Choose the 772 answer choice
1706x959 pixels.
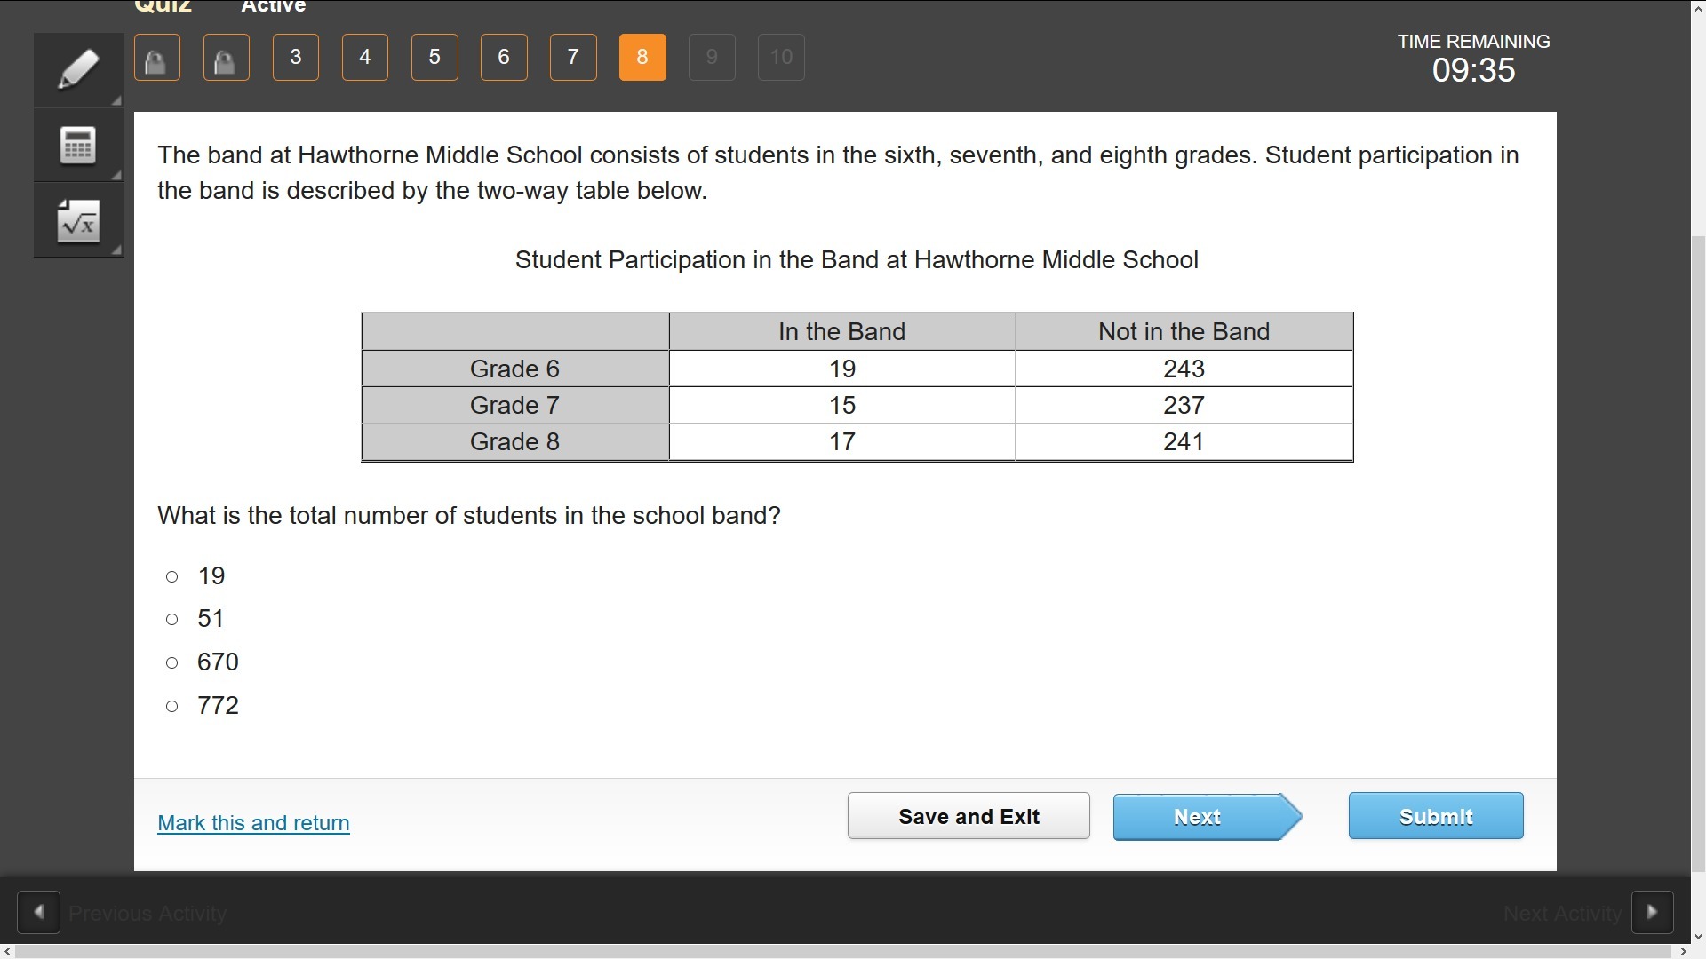[172, 707]
